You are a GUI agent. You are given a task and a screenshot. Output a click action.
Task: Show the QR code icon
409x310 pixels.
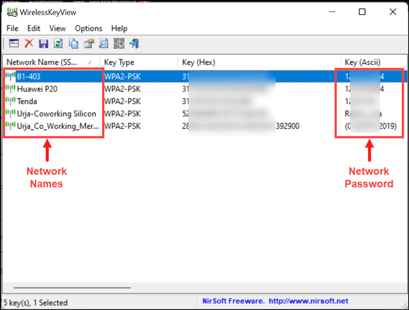tap(119, 43)
